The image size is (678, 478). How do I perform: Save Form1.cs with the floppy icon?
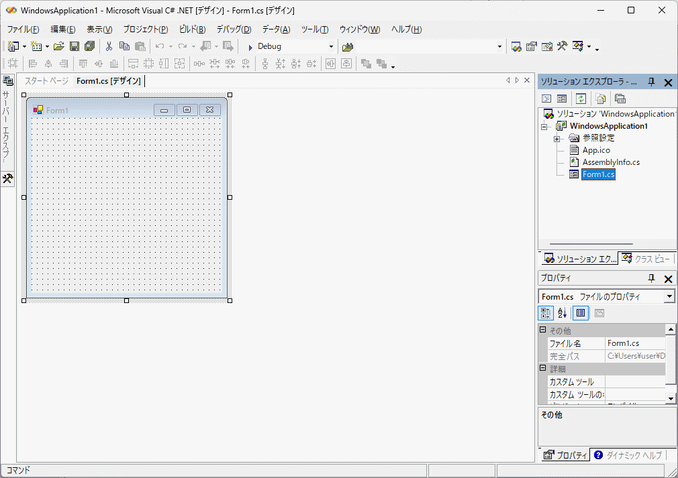tap(75, 46)
